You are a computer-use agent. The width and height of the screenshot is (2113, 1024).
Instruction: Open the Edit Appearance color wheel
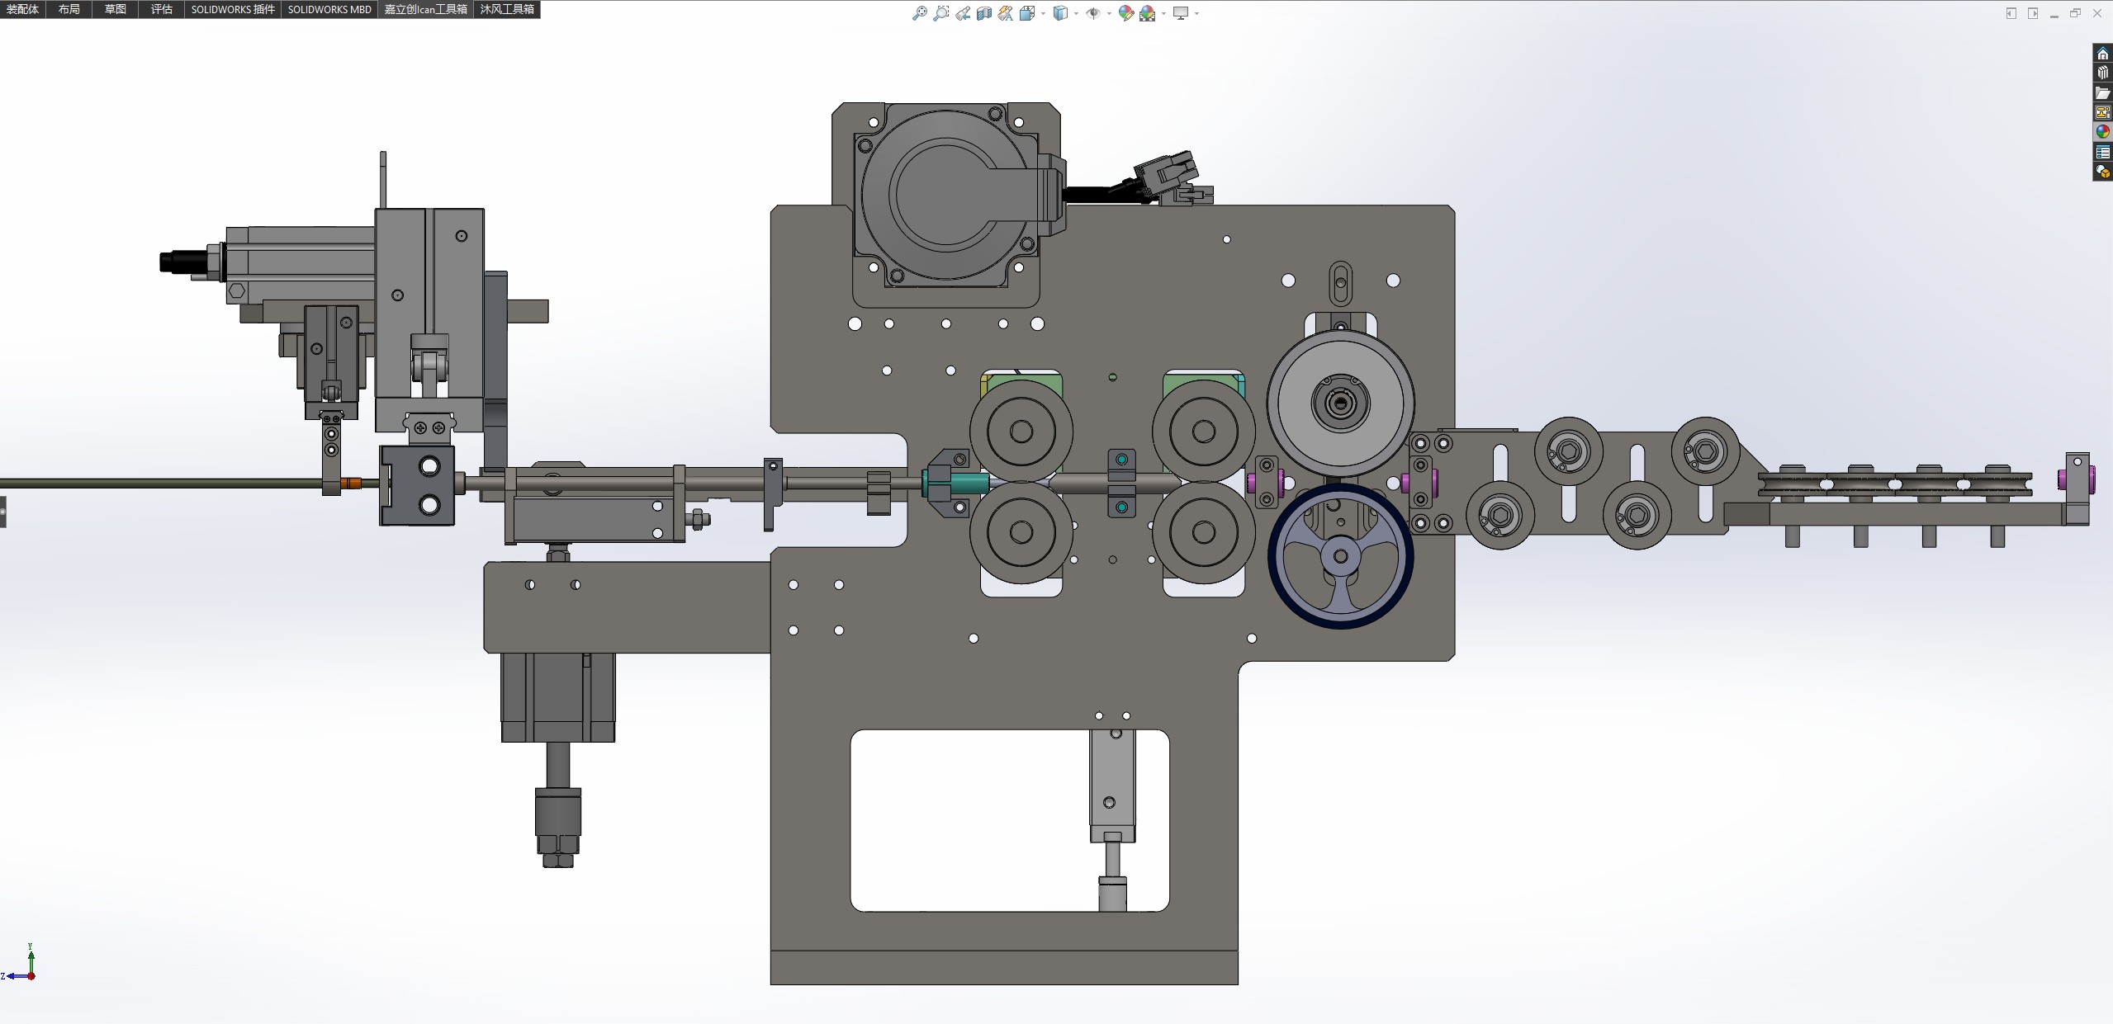pos(1125,13)
